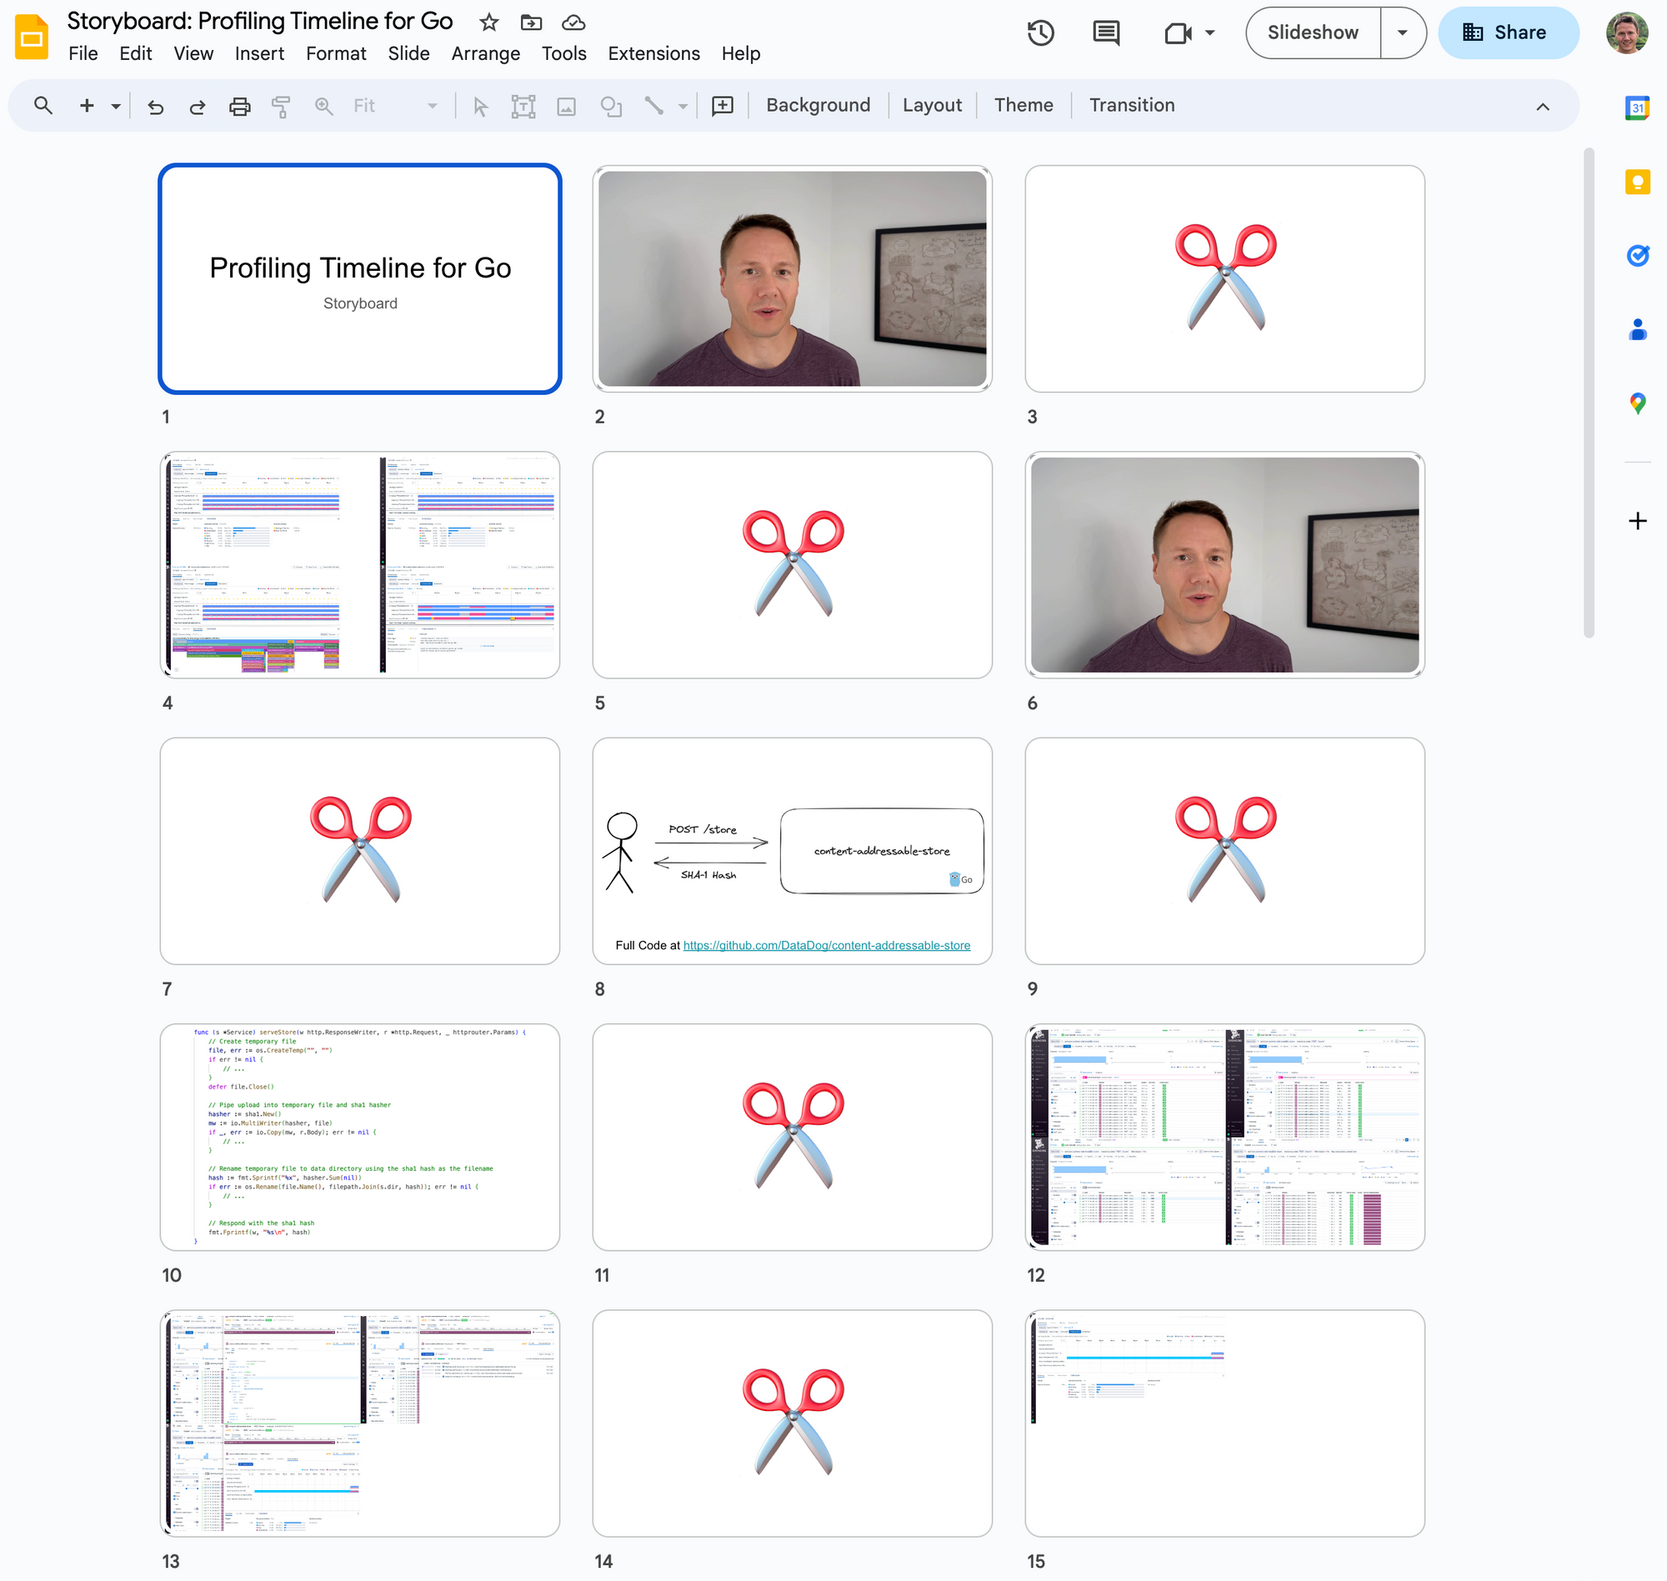Star this presentation

click(488, 22)
